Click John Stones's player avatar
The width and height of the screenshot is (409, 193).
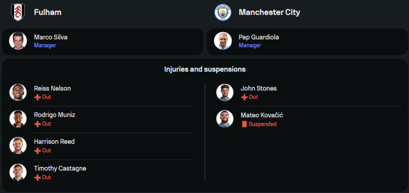225,92
